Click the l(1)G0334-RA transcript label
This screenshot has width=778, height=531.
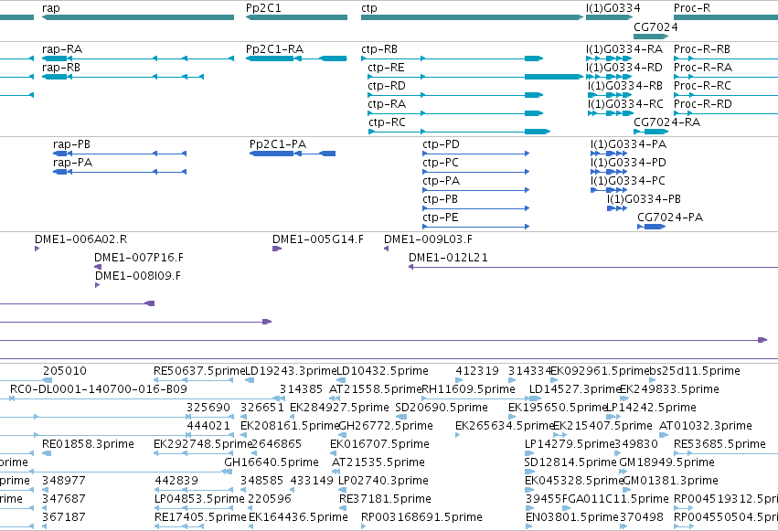(624, 49)
